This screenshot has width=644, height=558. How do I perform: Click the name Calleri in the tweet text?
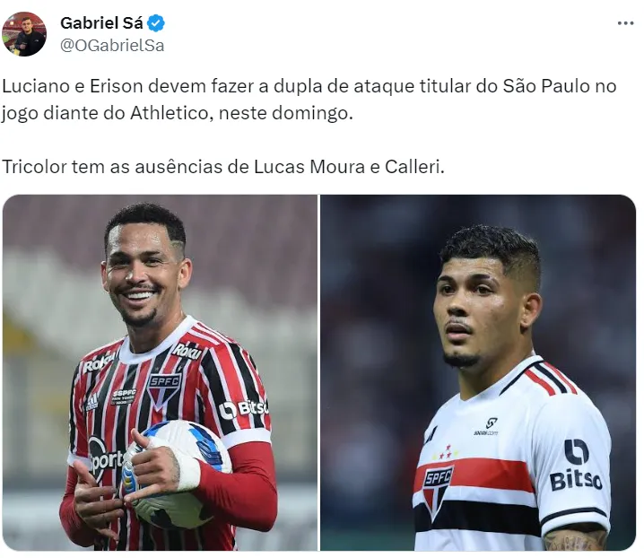[413, 167]
